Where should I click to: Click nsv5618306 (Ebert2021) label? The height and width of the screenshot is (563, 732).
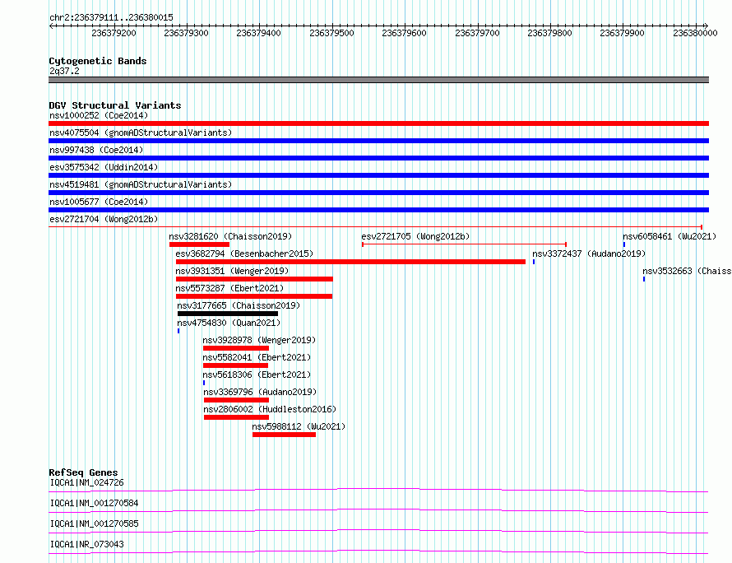(257, 375)
